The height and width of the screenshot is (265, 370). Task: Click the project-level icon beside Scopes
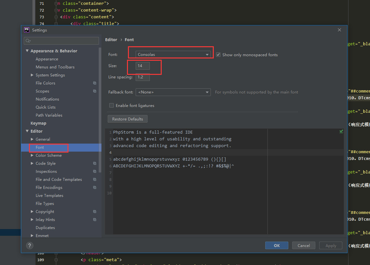(95, 91)
